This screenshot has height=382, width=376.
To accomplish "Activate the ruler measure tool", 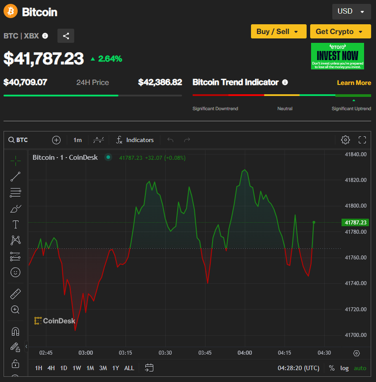I will [x=15, y=294].
